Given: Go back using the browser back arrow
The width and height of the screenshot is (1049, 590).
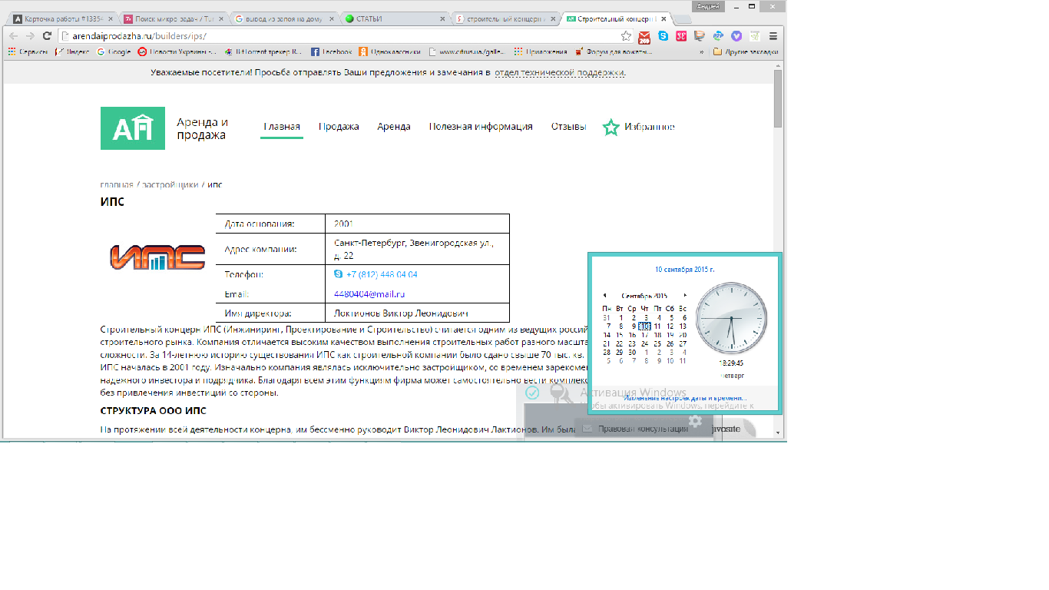Looking at the screenshot, I should pos(14,35).
